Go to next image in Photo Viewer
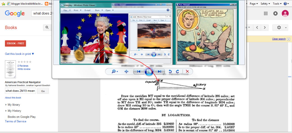This screenshot has width=292, height=133. [x=159, y=71]
